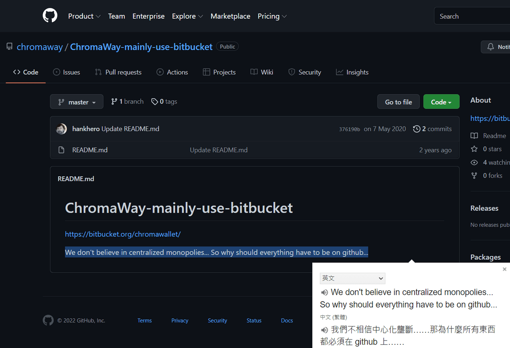The image size is (510, 348).
Task: Select the stars icon in About sidebar
Action: coord(474,149)
